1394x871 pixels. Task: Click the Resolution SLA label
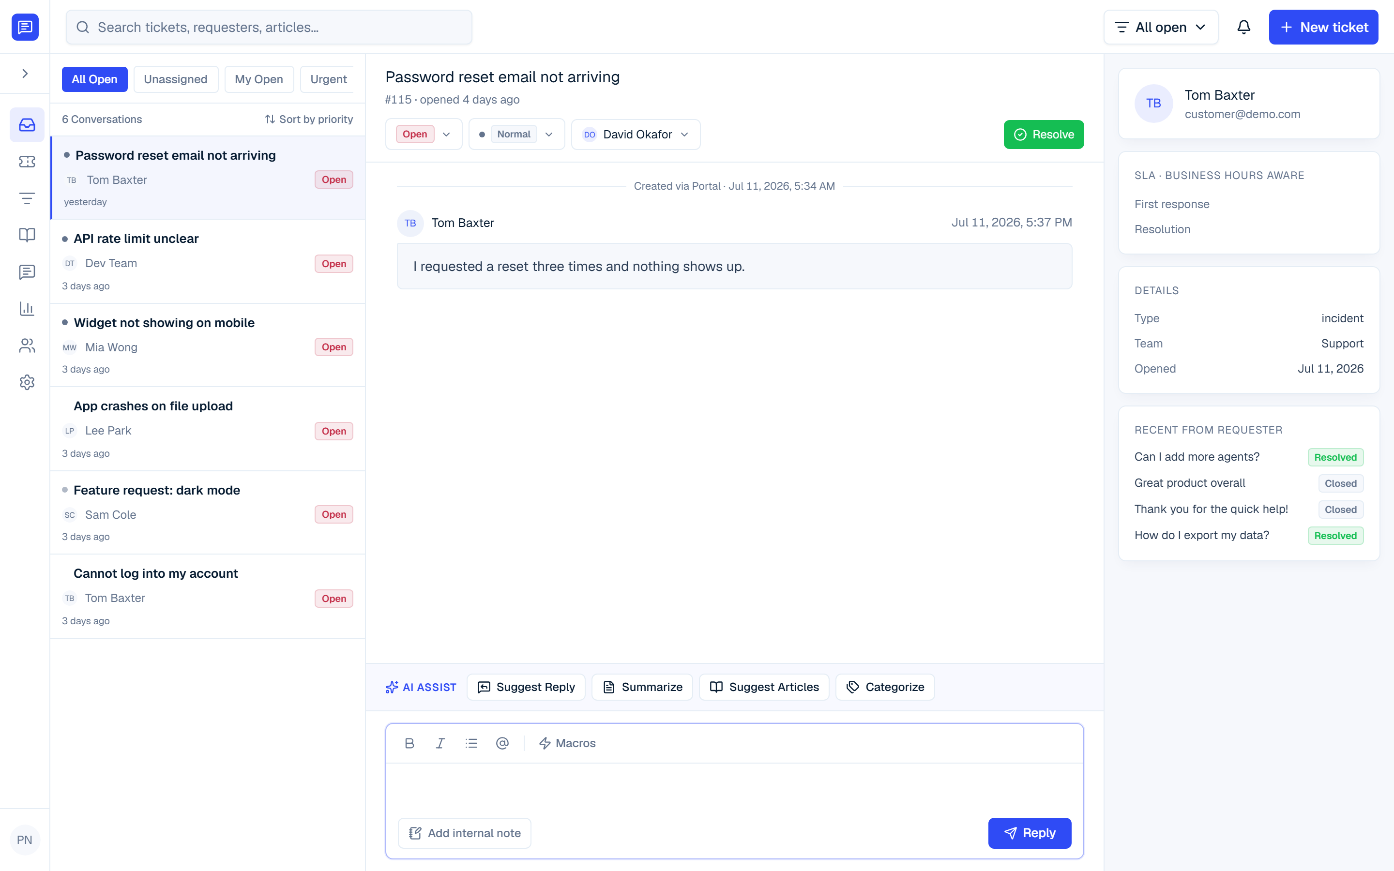1163,229
